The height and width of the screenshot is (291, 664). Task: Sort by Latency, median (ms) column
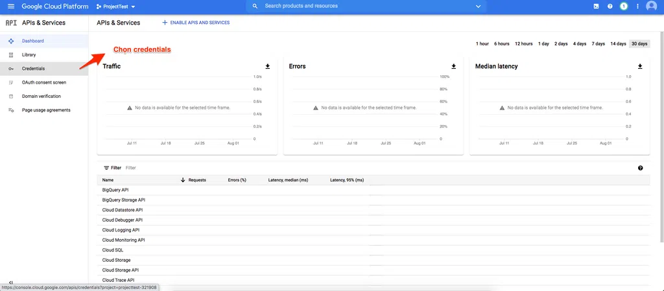[288, 180]
